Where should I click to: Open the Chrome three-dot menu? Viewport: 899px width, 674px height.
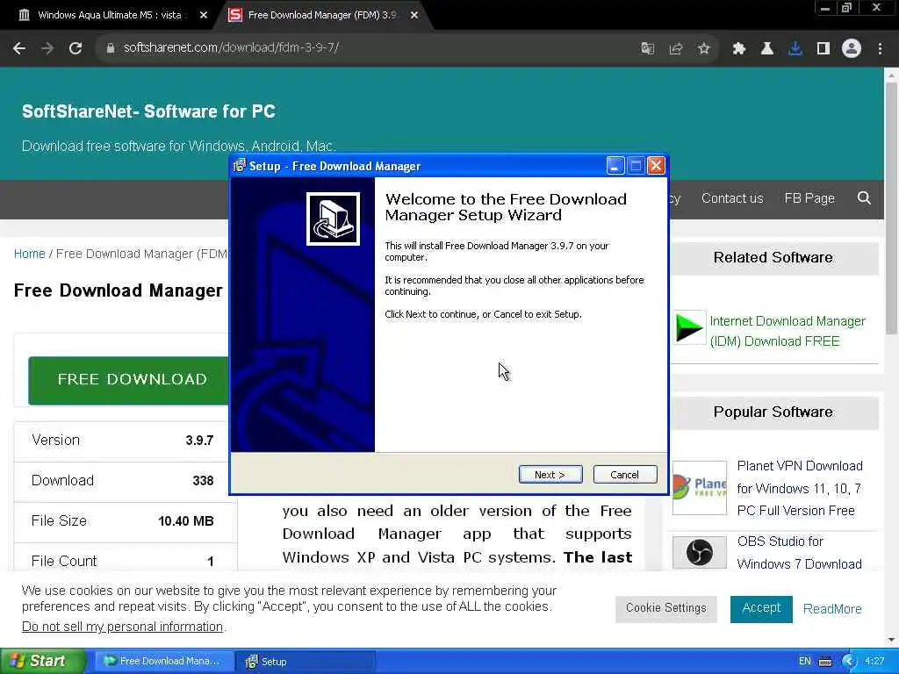click(x=880, y=49)
